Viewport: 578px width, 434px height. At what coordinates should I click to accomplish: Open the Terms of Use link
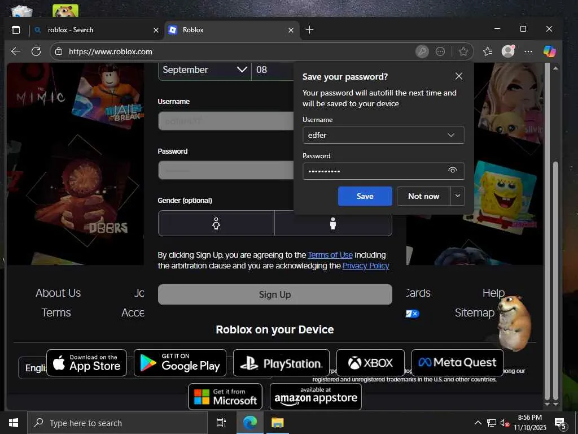(330, 255)
